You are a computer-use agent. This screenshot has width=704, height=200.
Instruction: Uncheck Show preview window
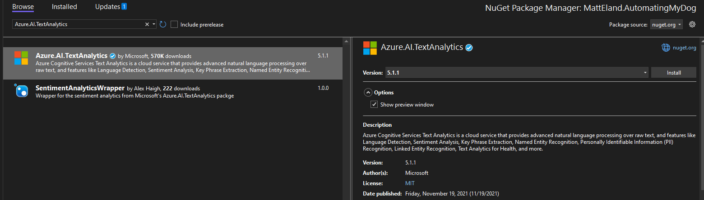pyautogui.click(x=374, y=104)
